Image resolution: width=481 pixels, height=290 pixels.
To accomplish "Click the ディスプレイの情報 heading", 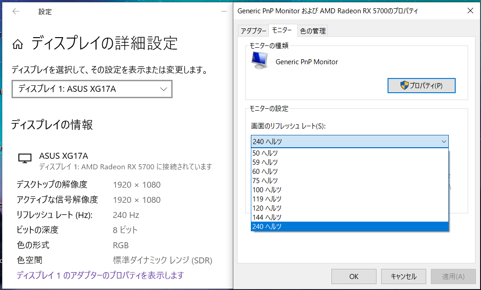I will [52, 125].
